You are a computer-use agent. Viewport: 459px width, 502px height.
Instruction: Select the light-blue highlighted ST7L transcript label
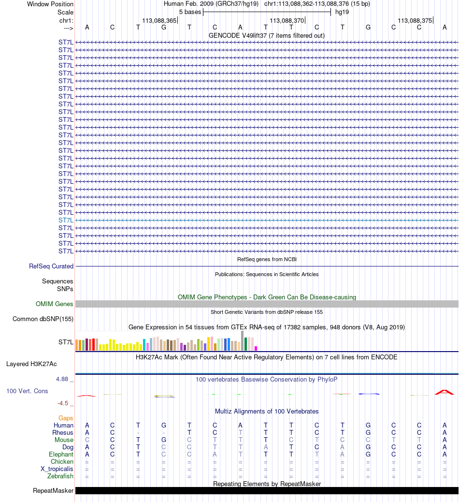point(66,220)
